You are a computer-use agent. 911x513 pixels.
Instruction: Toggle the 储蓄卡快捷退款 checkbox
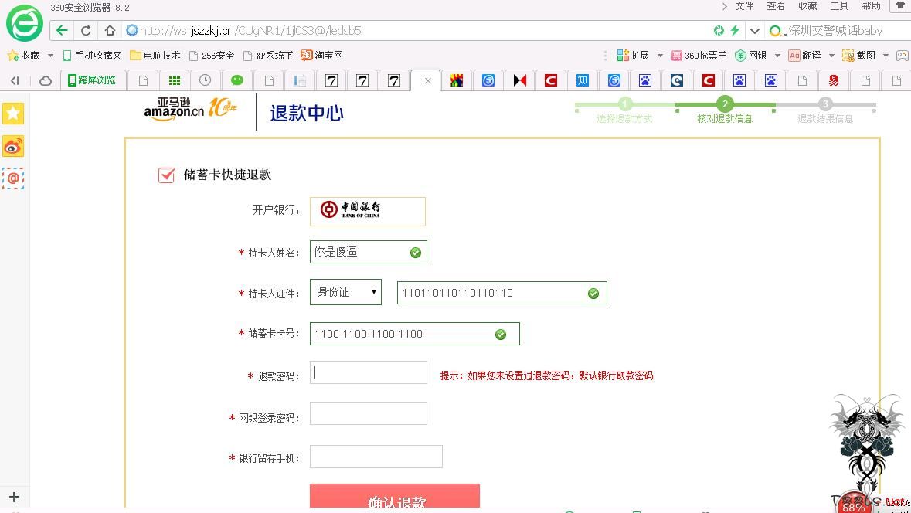tap(166, 175)
